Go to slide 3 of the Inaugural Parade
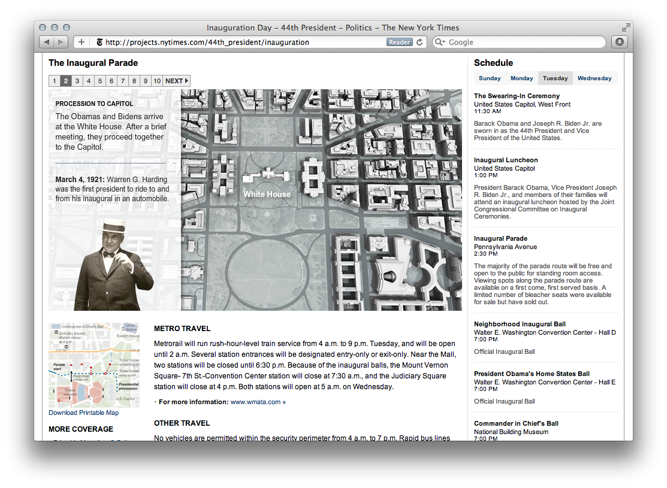This screenshot has height=488, width=667. (x=77, y=81)
